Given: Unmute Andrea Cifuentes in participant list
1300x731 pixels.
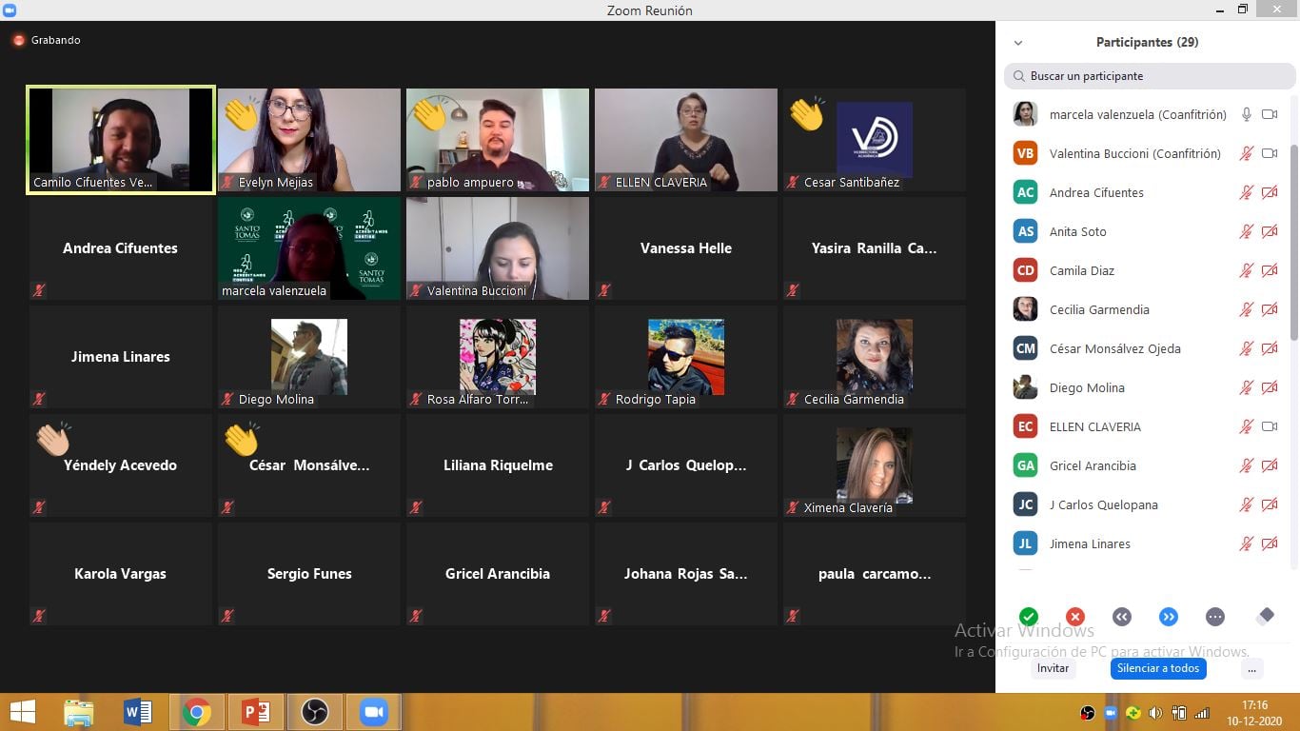Looking at the screenshot, I should coord(1246,192).
